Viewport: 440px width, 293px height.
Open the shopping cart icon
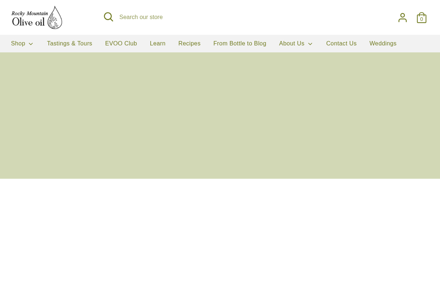(x=422, y=18)
